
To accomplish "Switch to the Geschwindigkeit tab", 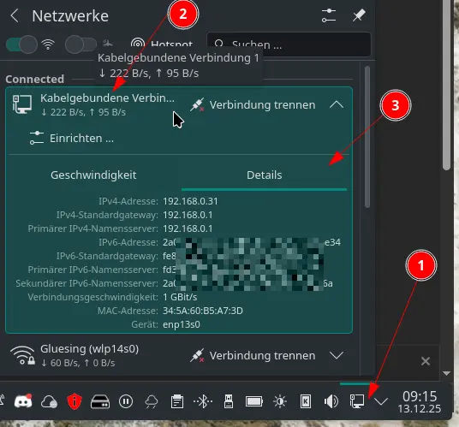I will pyautogui.click(x=93, y=175).
